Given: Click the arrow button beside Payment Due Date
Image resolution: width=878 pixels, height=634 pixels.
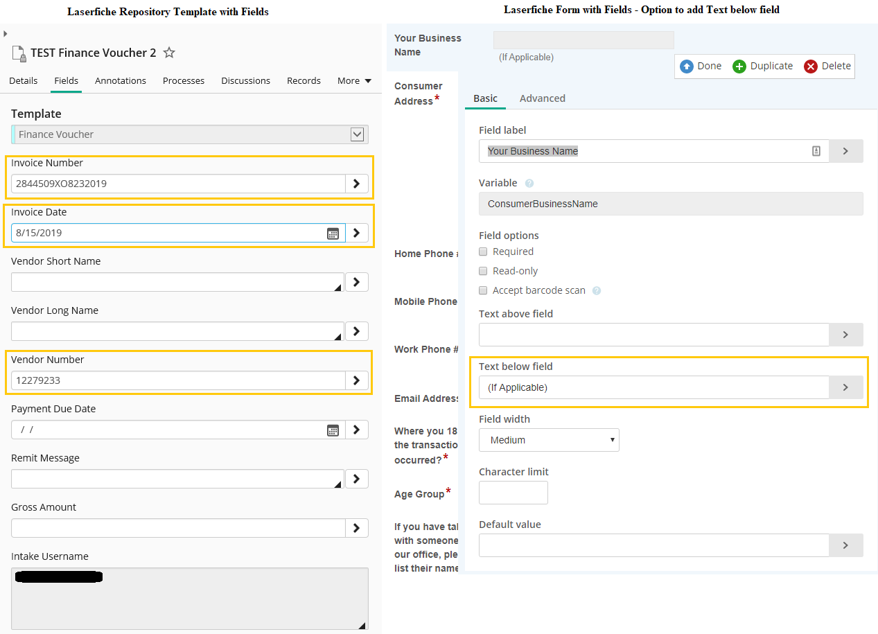Looking at the screenshot, I should coord(357,430).
